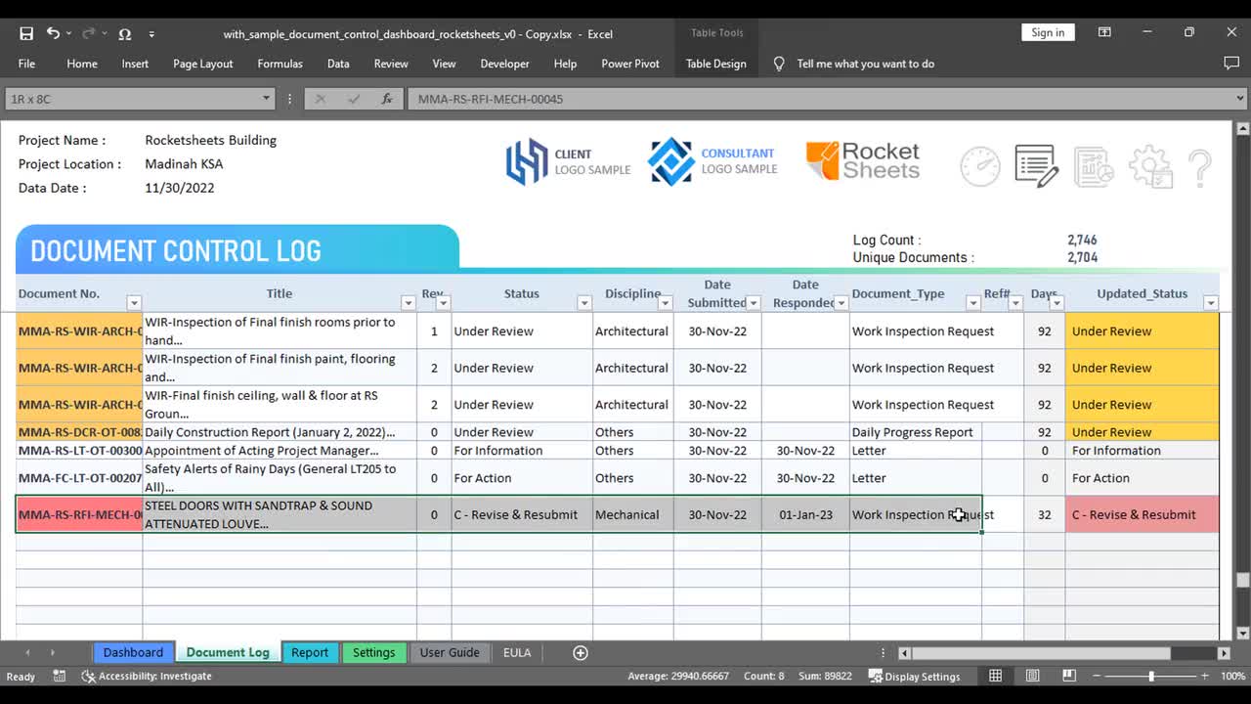Toggle Normal view in the status bar
Viewport: 1251px width, 704px height.
(995, 675)
